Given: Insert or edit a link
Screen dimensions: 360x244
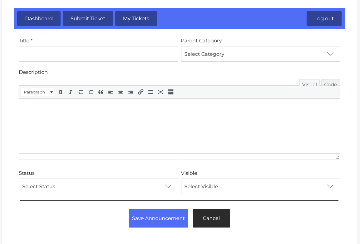Looking at the screenshot, I should [x=141, y=92].
